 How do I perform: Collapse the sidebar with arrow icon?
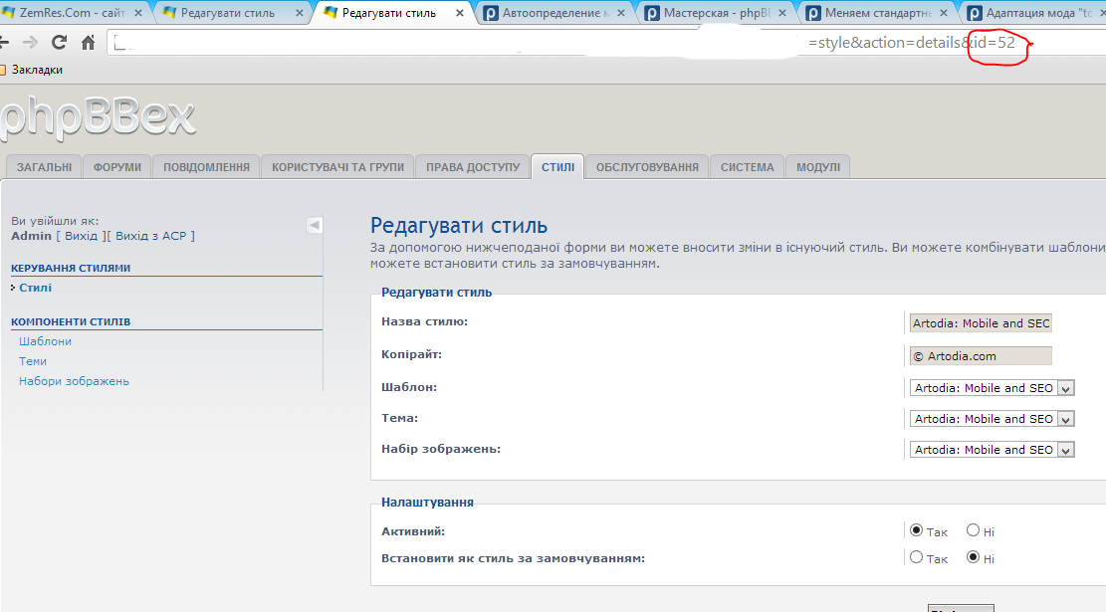pyautogui.click(x=314, y=225)
